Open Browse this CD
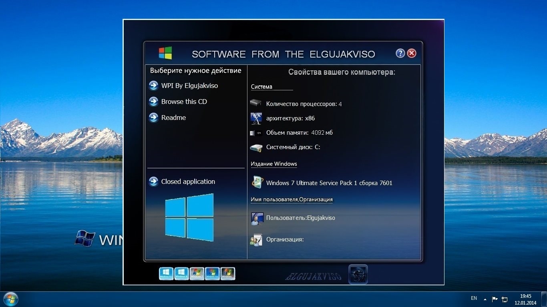The height and width of the screenshot is (307, 547). (184, 102)
